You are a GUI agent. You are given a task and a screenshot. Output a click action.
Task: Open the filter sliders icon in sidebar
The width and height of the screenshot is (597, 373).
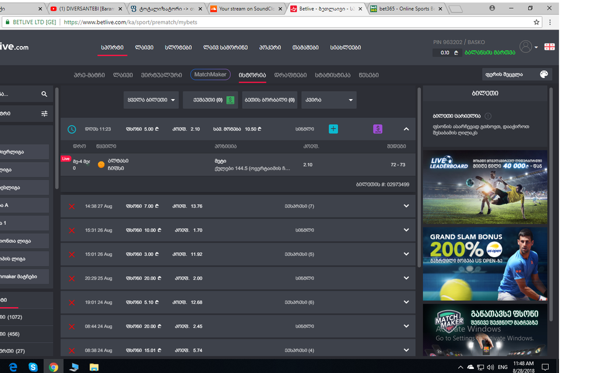tap(44, 114)
